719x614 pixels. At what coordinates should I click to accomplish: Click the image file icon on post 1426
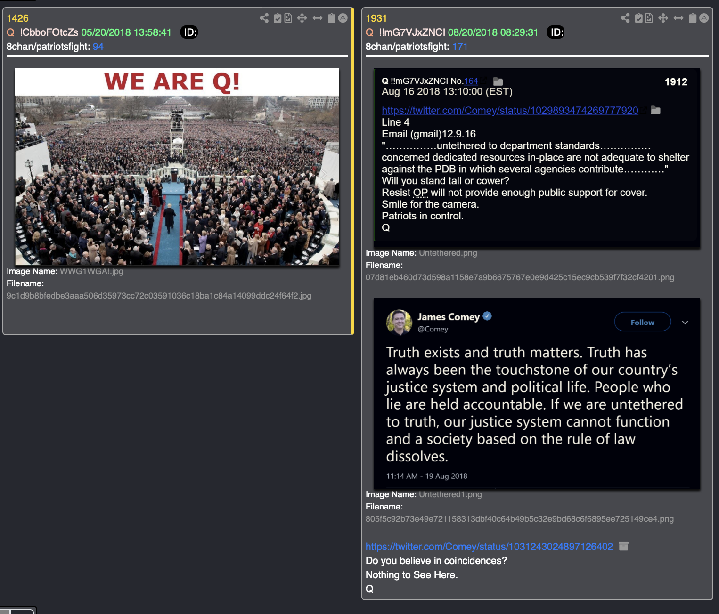[x=288, y=18]
